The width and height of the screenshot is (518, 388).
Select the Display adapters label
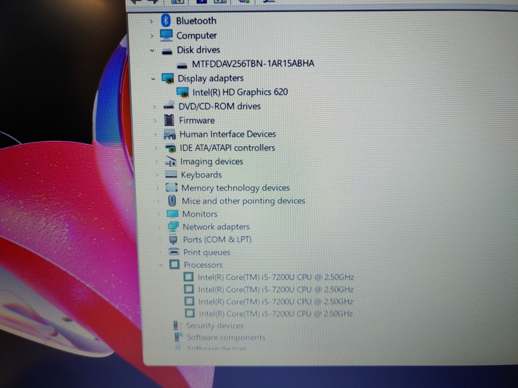210,78
